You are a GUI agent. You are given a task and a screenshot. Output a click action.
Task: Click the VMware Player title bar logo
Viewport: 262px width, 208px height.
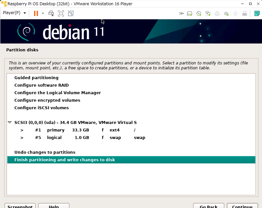[4, 4]
